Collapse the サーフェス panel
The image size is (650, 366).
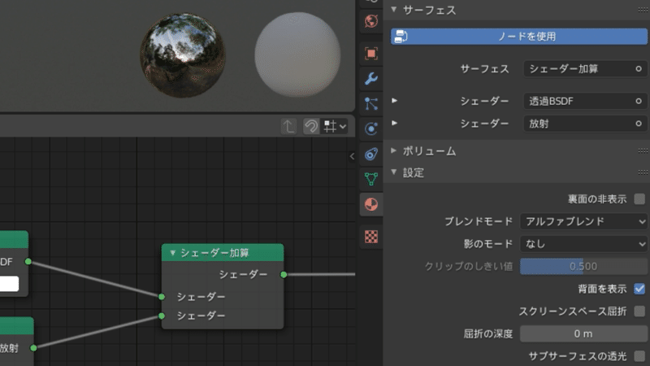pos(394,9)
